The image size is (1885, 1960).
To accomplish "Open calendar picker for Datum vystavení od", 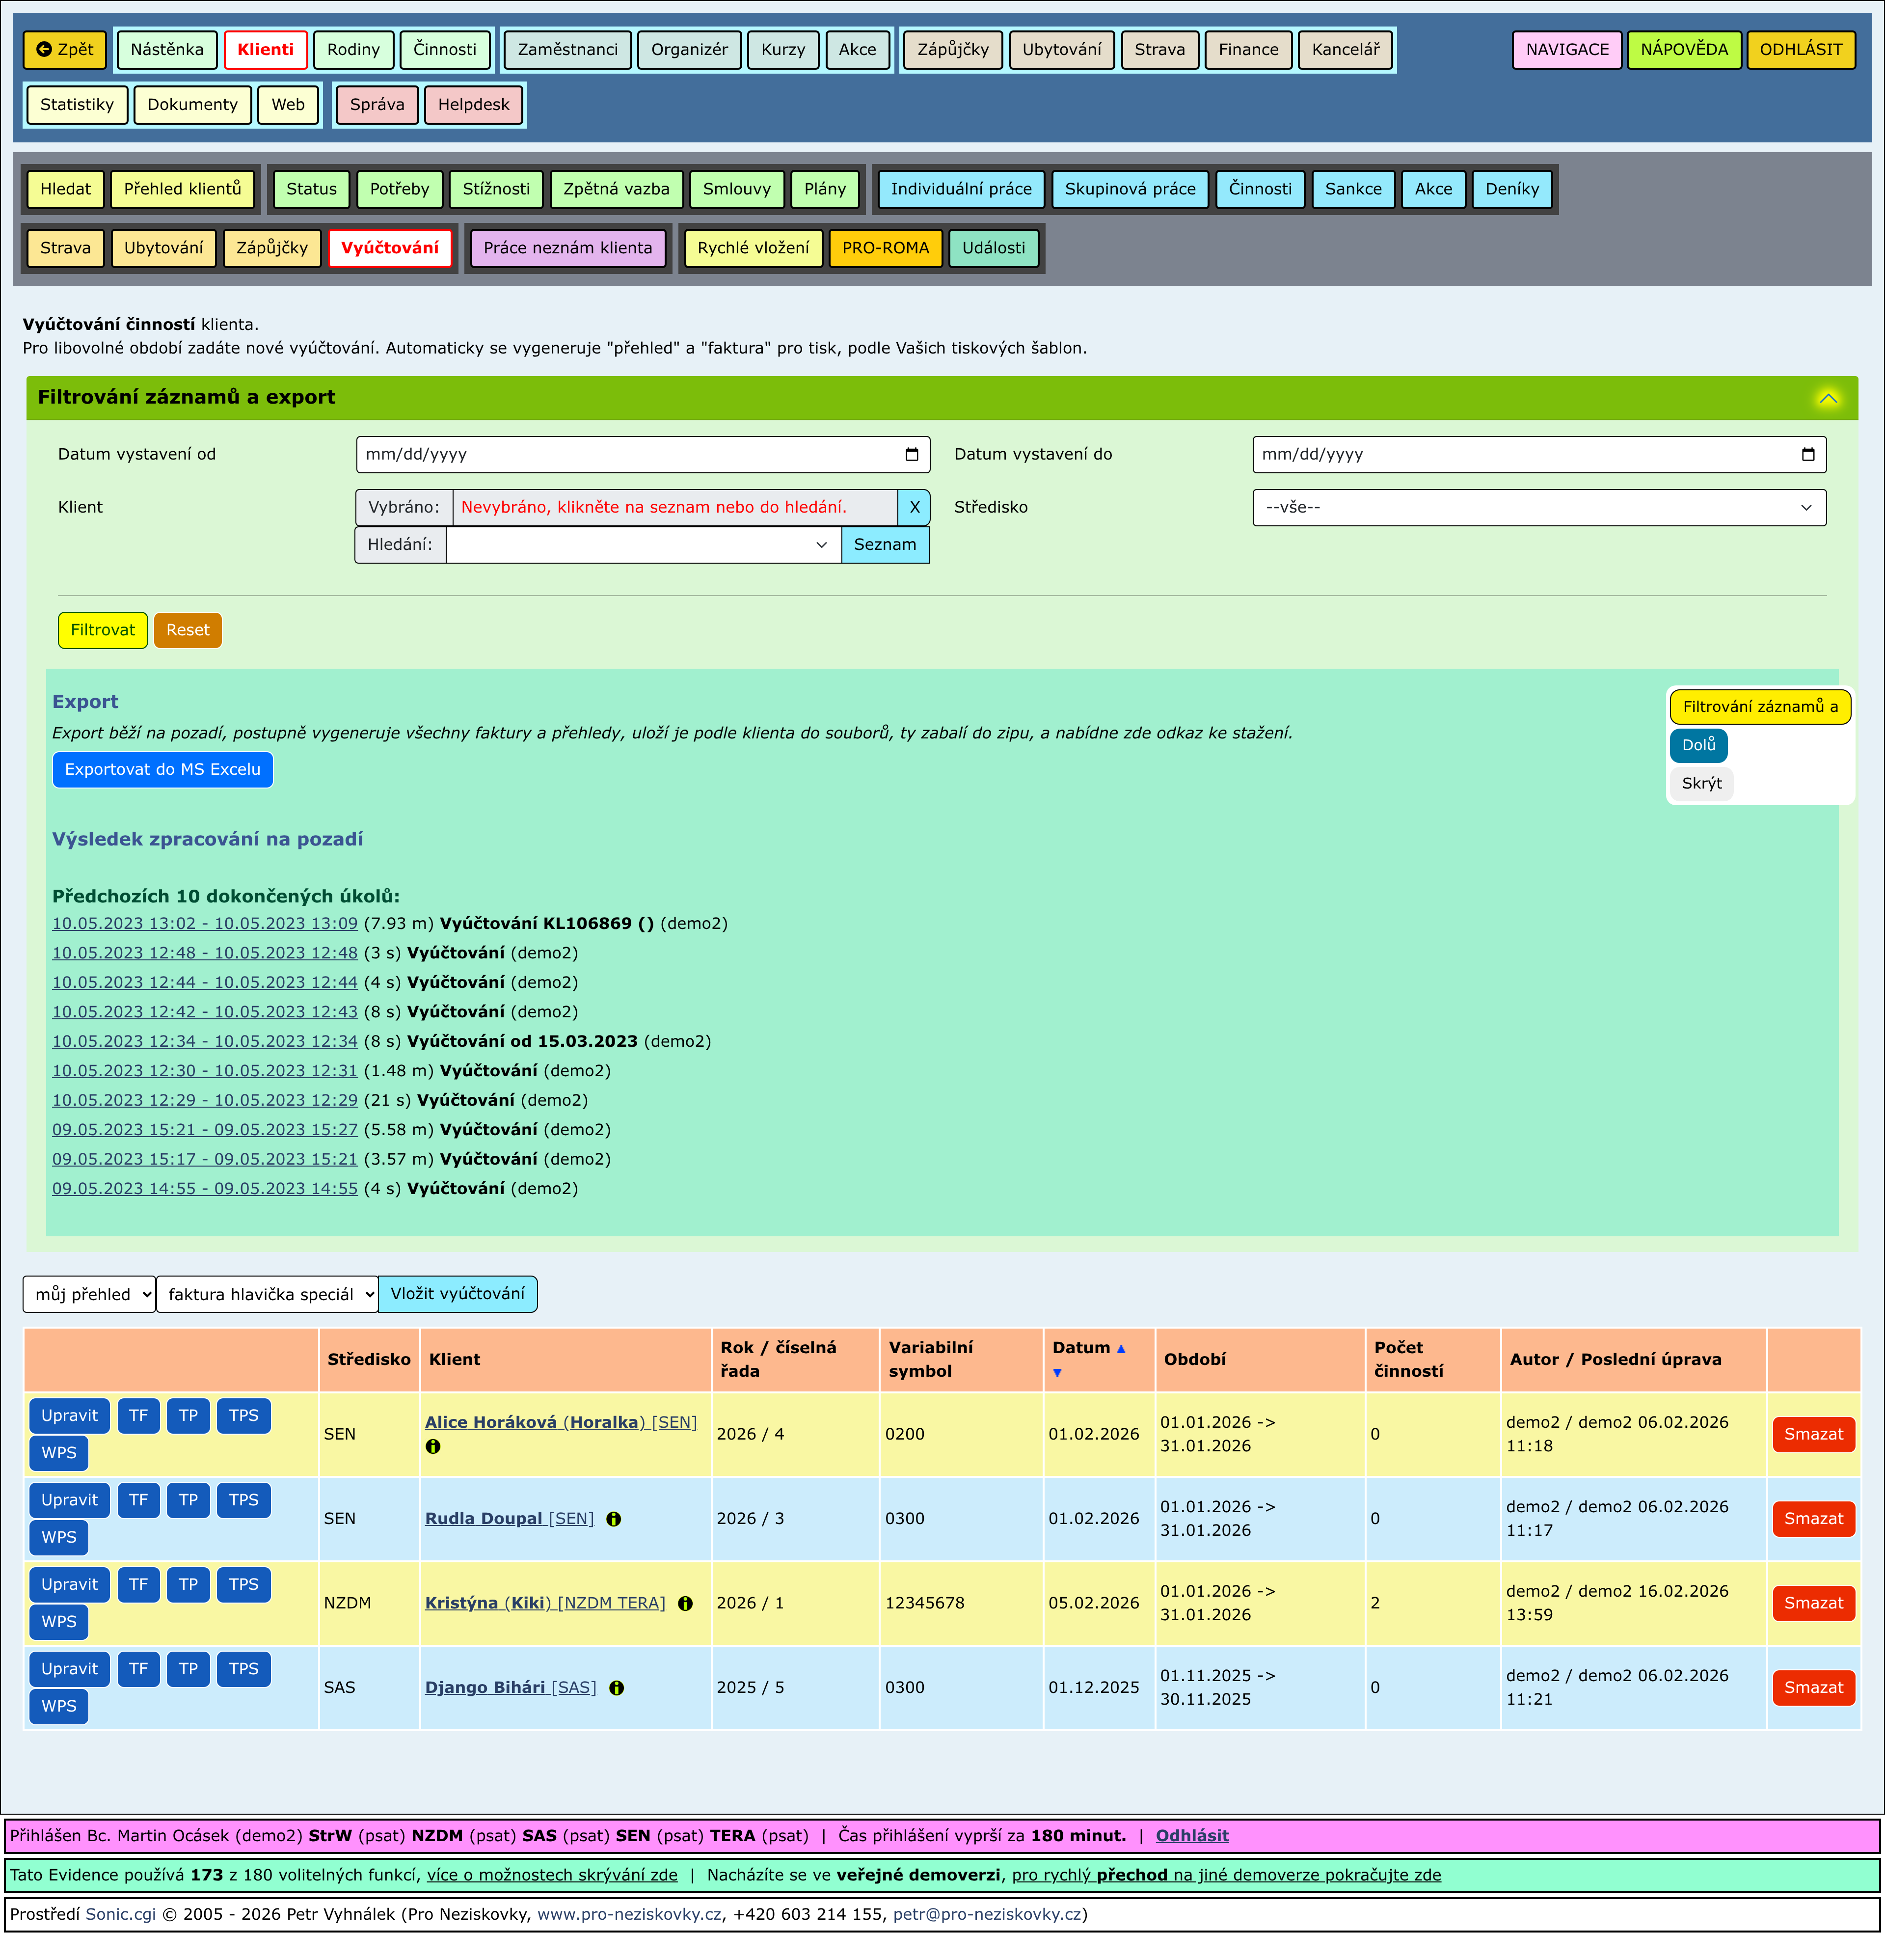I will coord(911,455).
